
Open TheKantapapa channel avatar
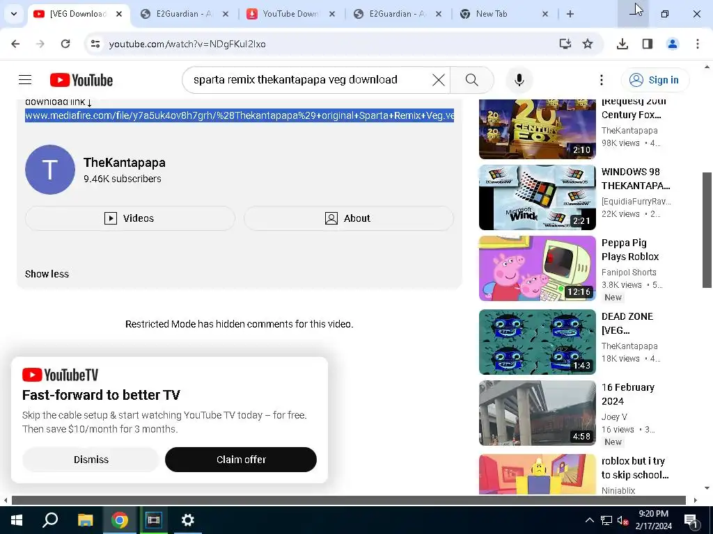click(x=50, y=170)
